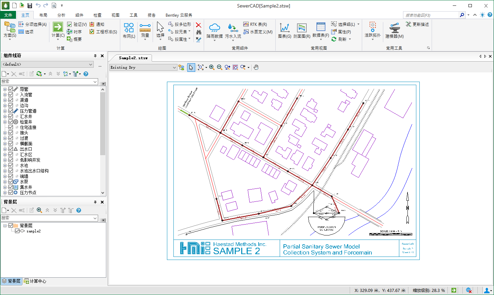Open the Profile view (剖面图) tool
494x295 pixels.
click(x=302, y=28)
